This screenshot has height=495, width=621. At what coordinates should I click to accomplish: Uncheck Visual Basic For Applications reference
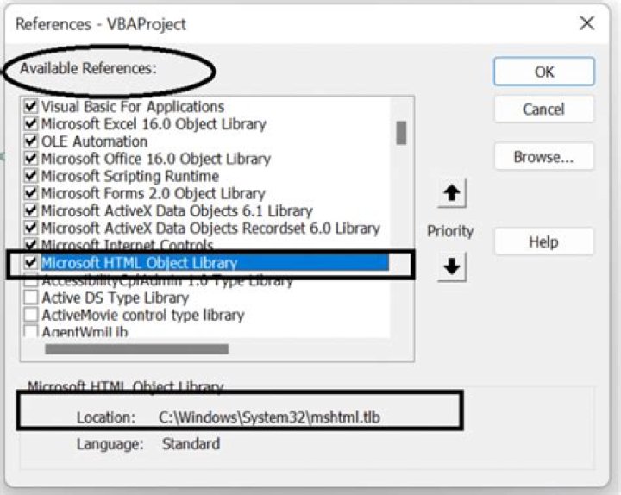(31, 107)
